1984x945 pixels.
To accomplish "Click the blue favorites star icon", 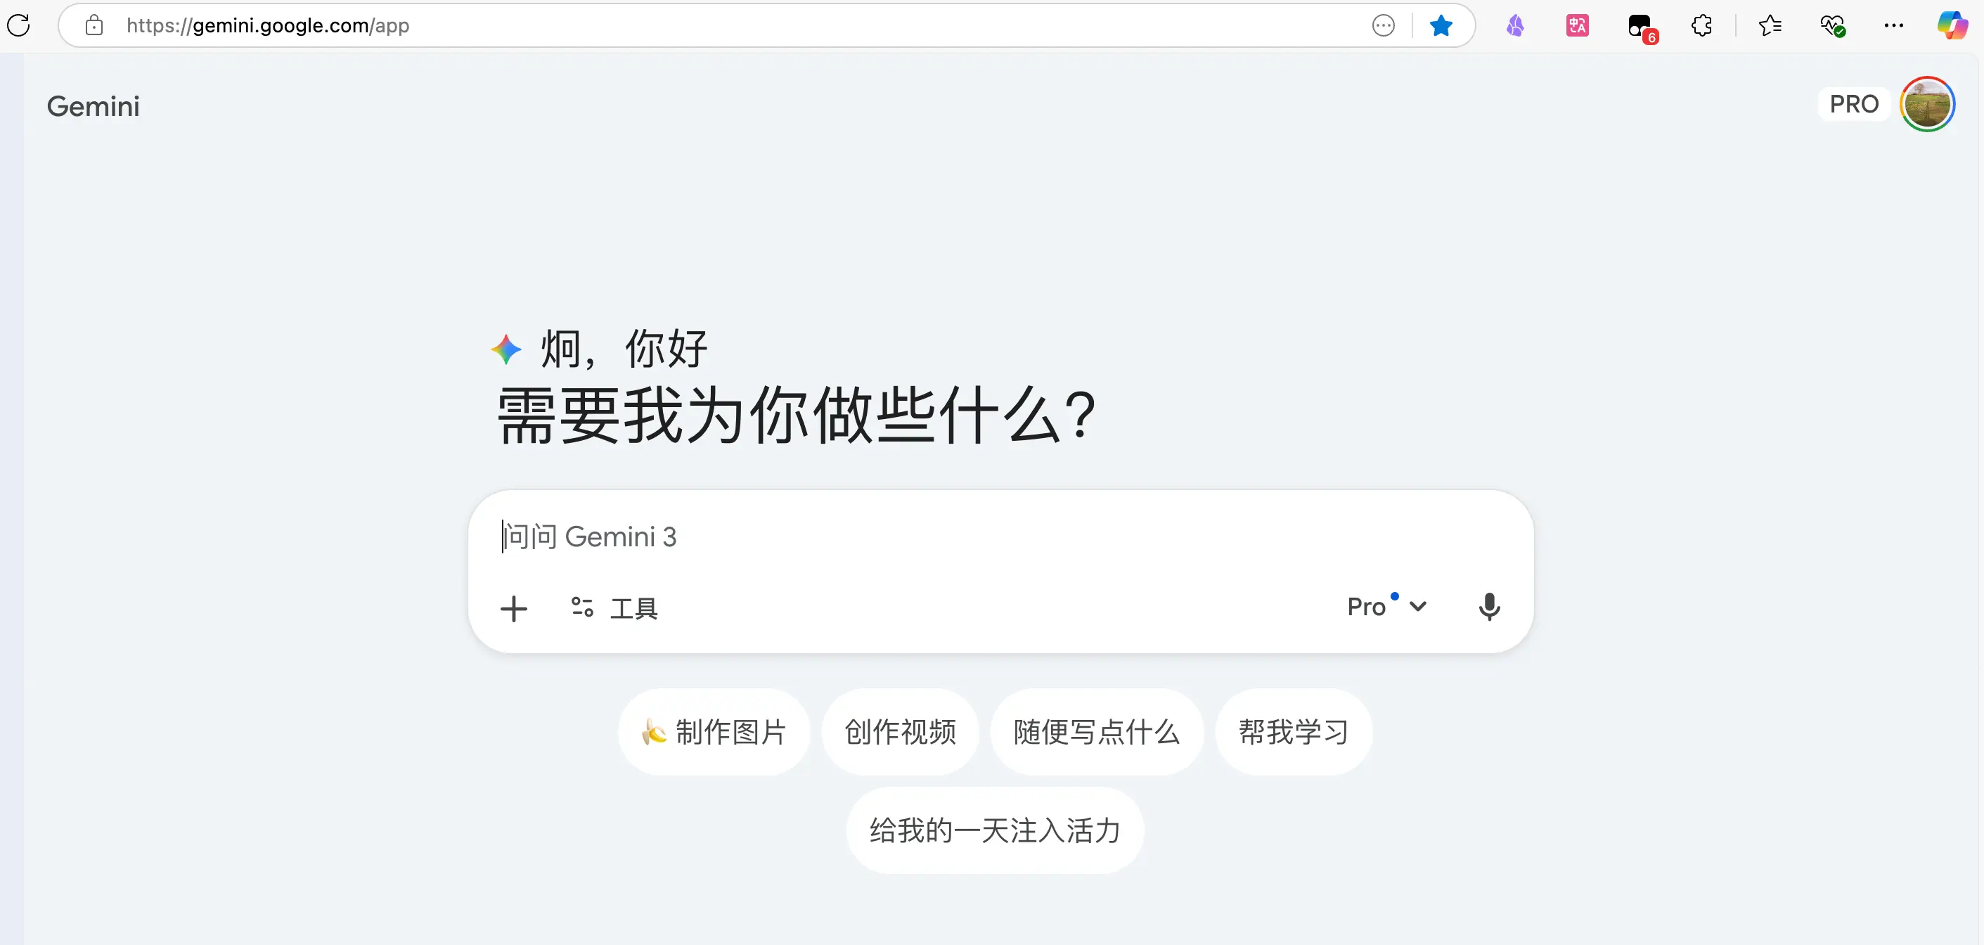I will (1441, 25).
